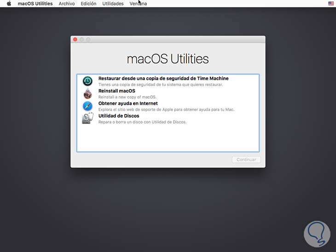Choose Restaurar desde una copia de seguridad
The image size is (336, 252).
[163, 78]
